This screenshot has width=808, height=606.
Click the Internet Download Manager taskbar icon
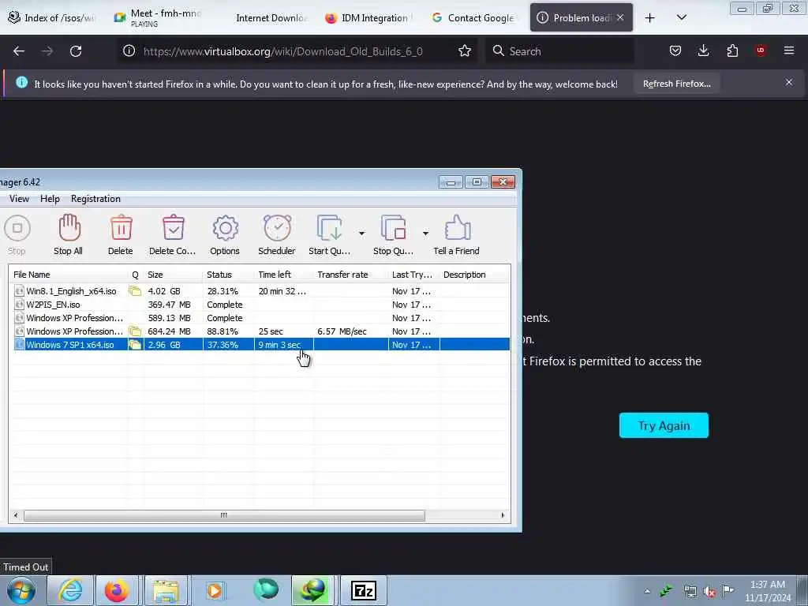(312, 590)
